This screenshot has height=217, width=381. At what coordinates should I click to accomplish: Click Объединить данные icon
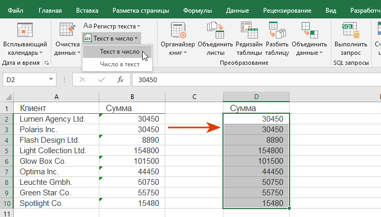310,30
